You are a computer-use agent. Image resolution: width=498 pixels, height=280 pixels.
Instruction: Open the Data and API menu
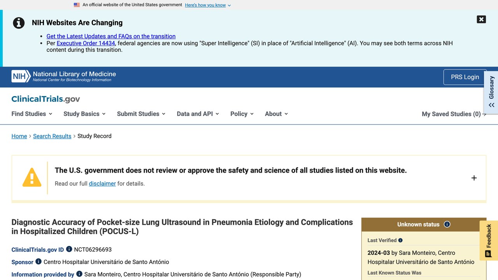click(x=198, y=114)
